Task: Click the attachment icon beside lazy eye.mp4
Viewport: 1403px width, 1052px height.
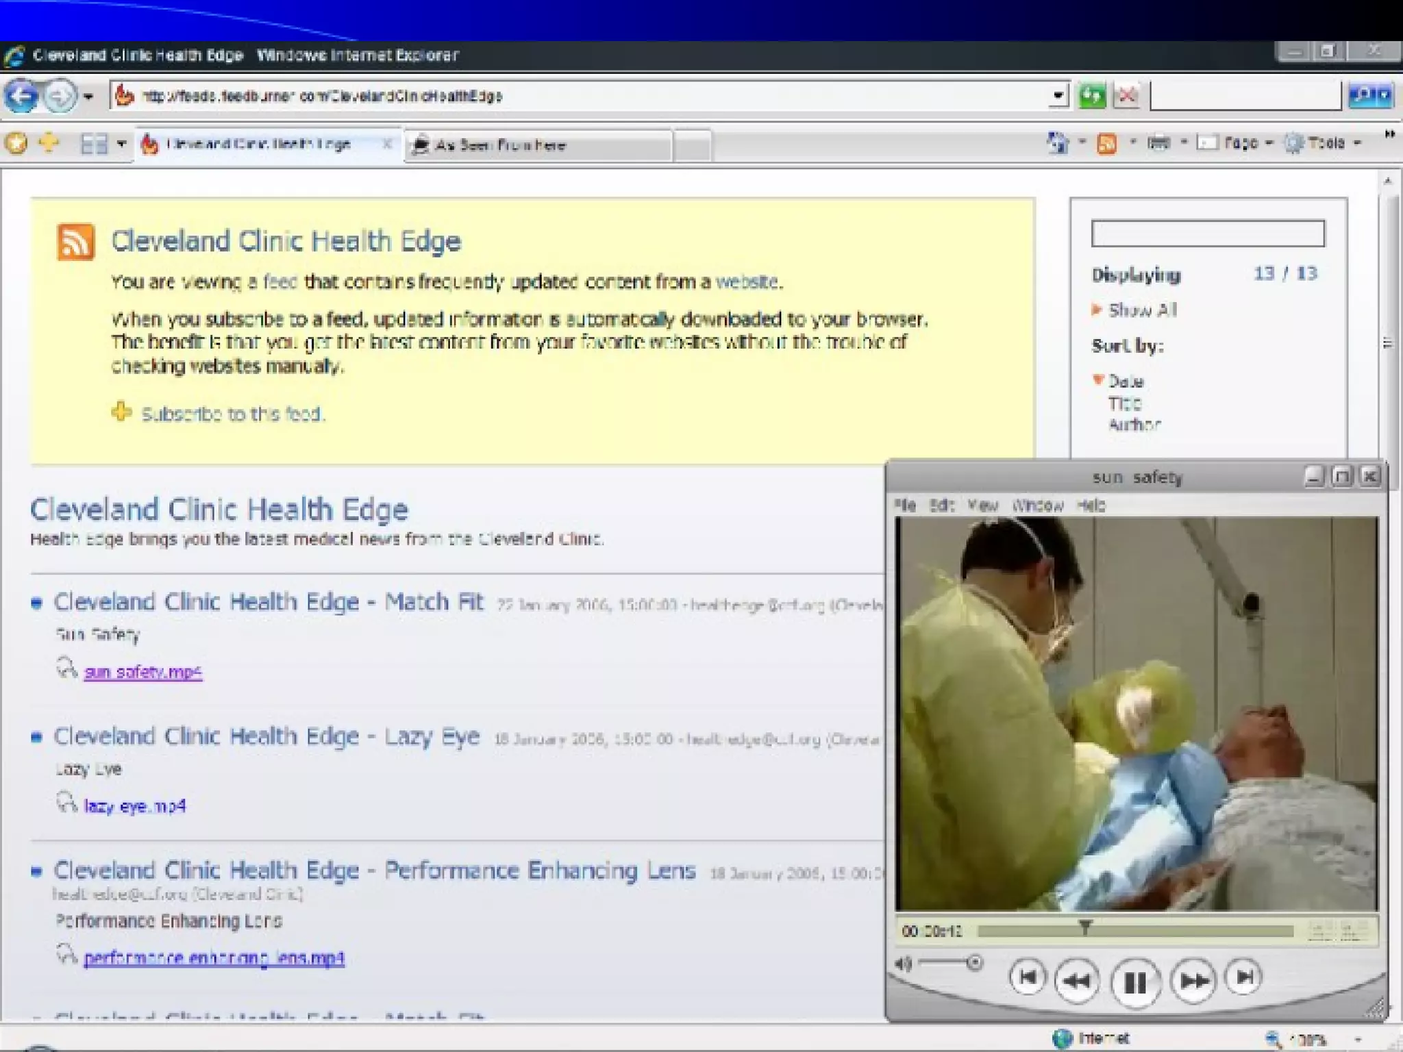Action: [x=66, y=802]
